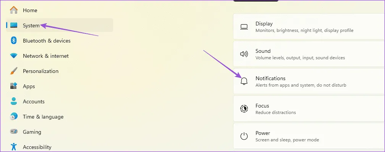Image resolution: width=385 pixels, height=152 pixels.
Task: Click the Home house icon
Action: (14, 10)
